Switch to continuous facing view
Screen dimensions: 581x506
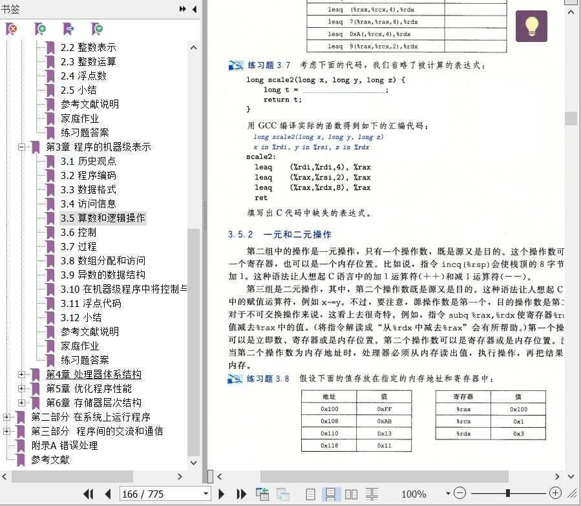click(x=372, y=494)
